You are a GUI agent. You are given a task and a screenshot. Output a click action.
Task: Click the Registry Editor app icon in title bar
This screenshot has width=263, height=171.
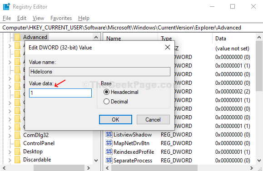(7, 7)
